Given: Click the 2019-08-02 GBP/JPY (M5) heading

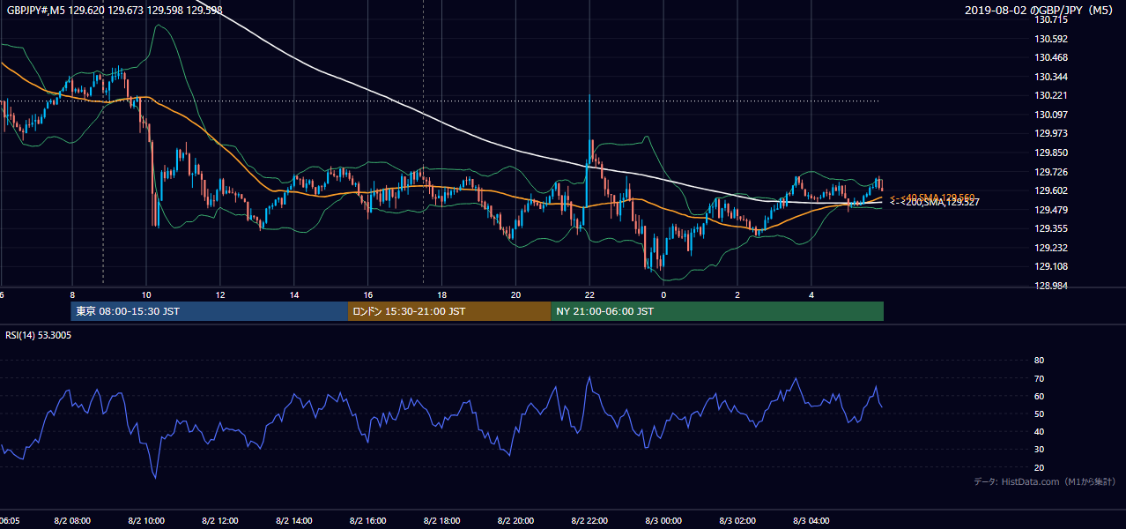Looking at the screenshot, I should (1041, 11).
